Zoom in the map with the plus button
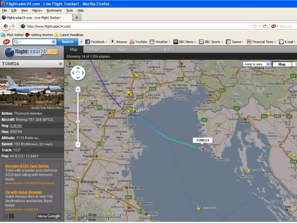The width and height of the screenshot is (297, 223). [x=78, y=89]
